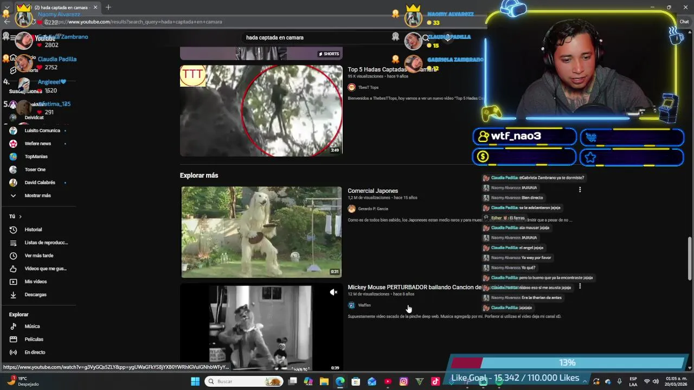Open the Historial page in sidebar
The height and width of the screenshot is (390, 694).
pos(33,230)
